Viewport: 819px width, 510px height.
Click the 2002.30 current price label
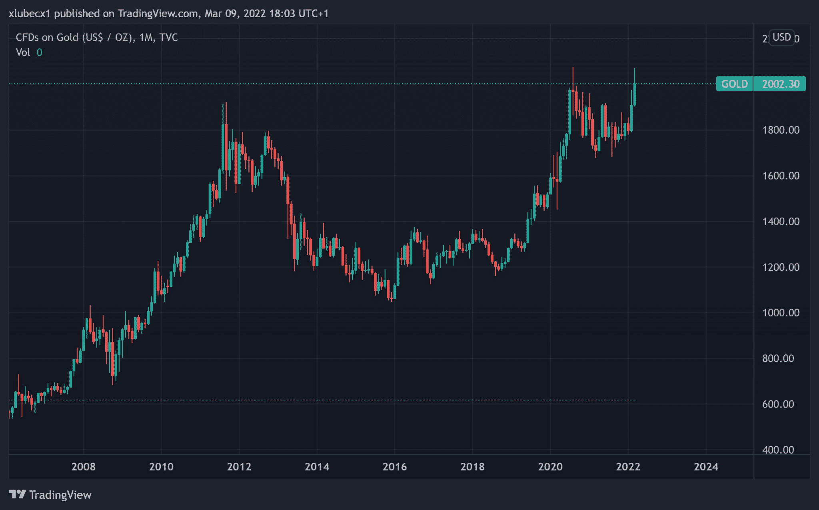[x=780, y=84]
